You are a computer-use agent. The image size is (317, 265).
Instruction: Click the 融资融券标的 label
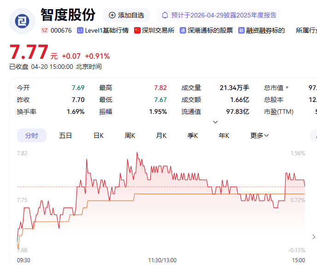click(265, 30)
